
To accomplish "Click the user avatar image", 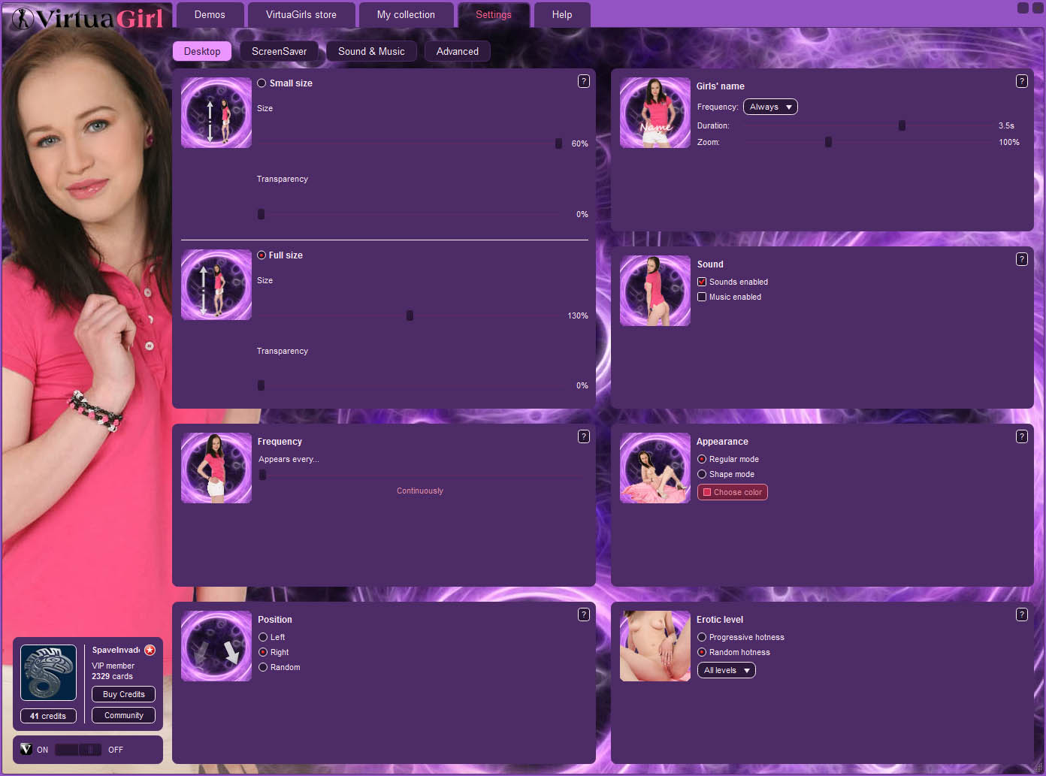I will click(x=48, y=672).
